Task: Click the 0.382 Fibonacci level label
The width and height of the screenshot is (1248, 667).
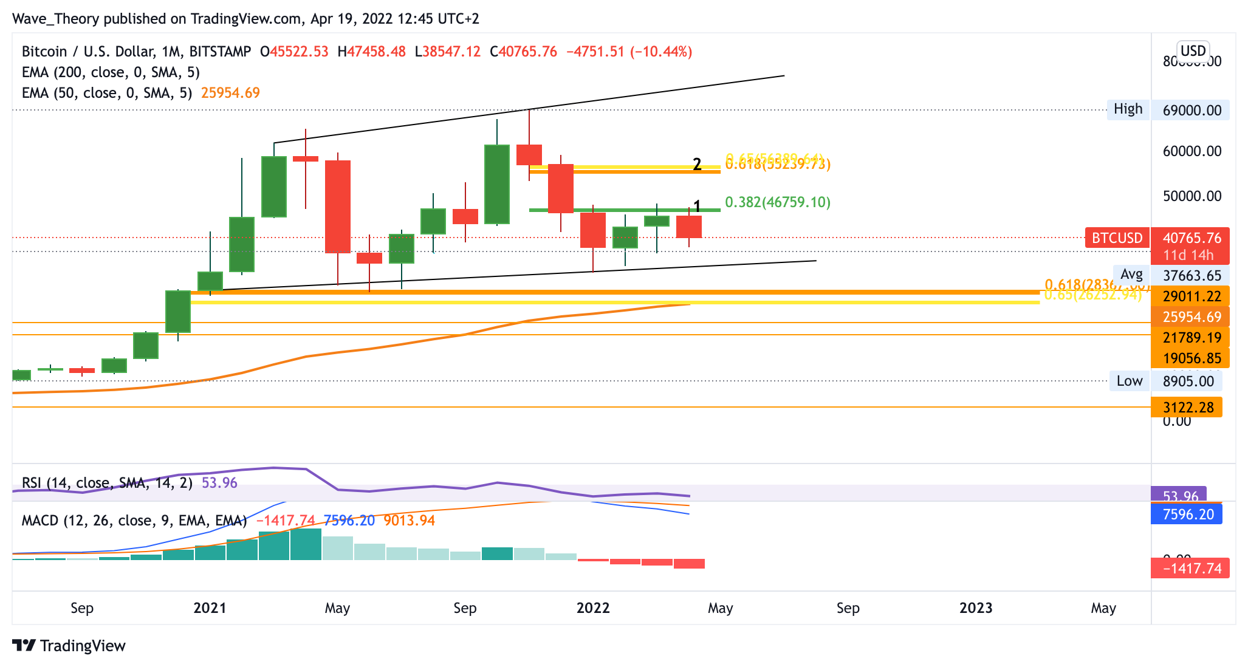Action: pyautogui.click(x=777, y=202)
